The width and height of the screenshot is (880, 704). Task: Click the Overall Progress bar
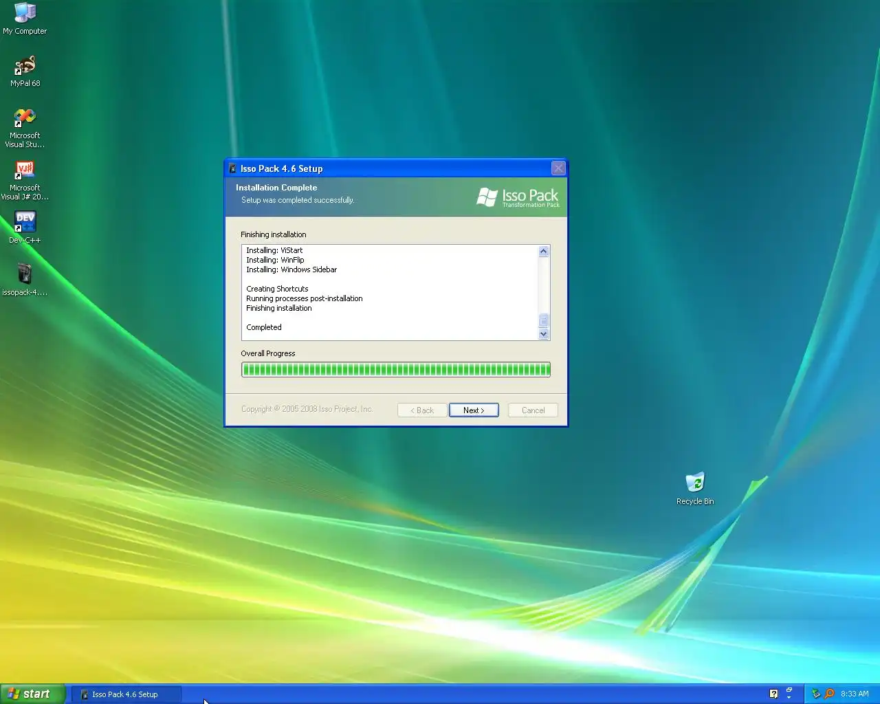coord(395,369)
